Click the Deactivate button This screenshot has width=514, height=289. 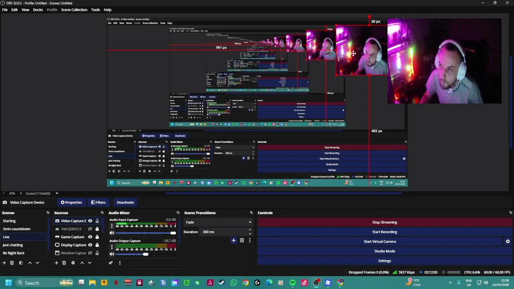pyautogui.click(x=125, y=202)
